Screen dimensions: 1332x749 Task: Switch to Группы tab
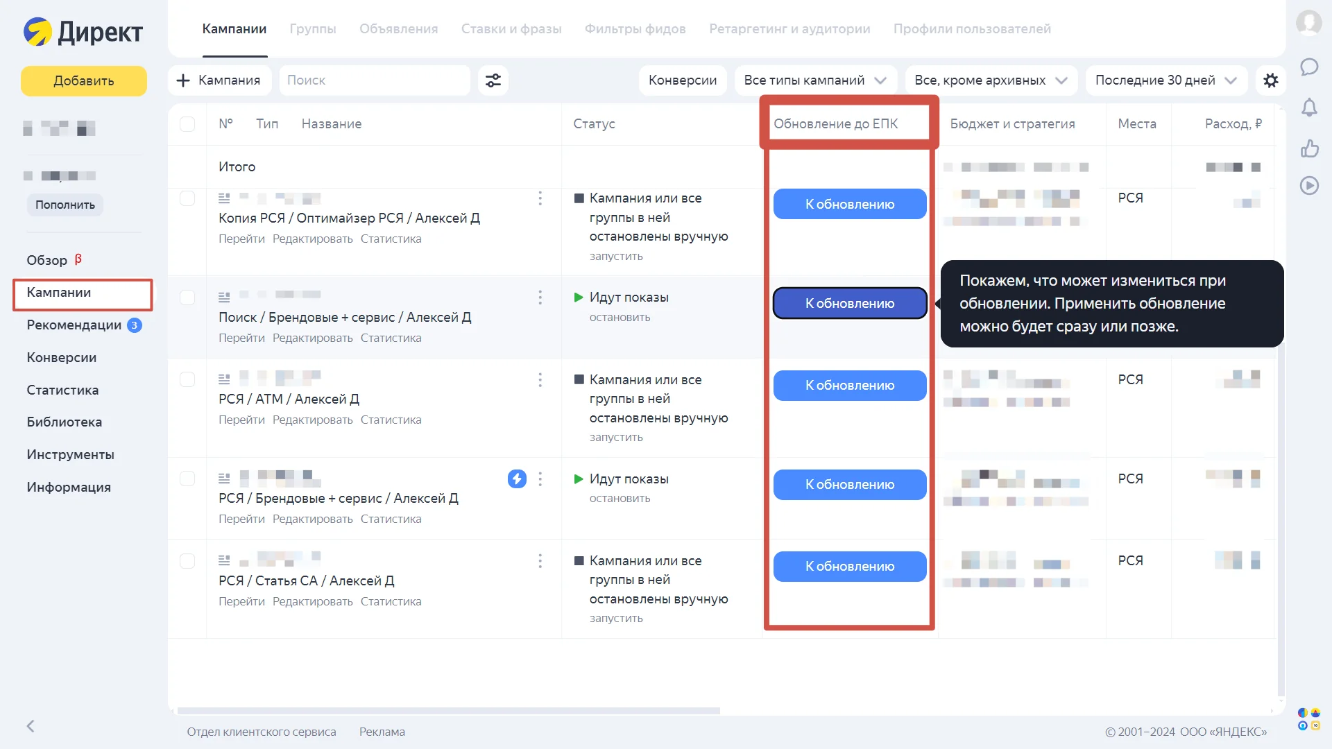[313, 29]
